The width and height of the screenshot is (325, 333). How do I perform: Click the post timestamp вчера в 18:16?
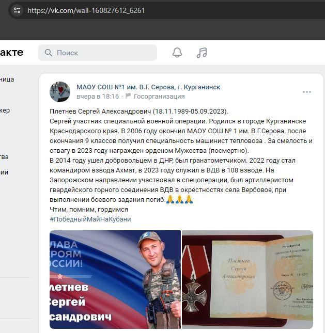click(98, 97)
